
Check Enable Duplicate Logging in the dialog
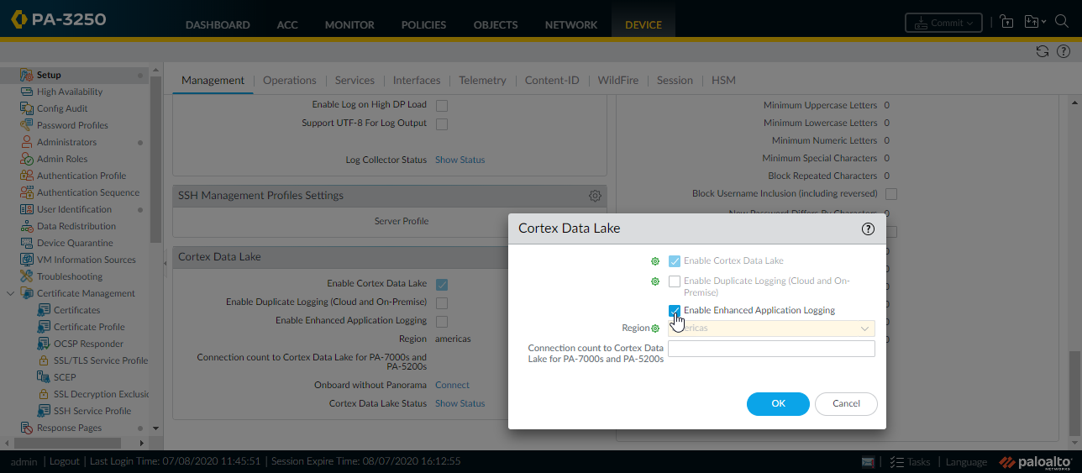pos(674,281)
